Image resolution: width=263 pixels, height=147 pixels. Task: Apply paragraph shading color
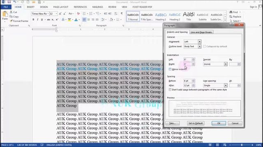(111, 20)
